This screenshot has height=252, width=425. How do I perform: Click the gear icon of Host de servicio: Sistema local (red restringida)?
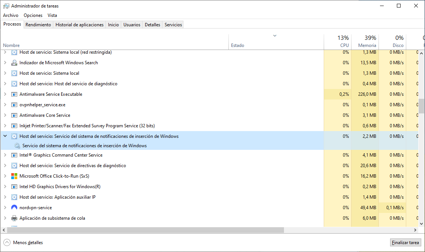tap(14, 52)
